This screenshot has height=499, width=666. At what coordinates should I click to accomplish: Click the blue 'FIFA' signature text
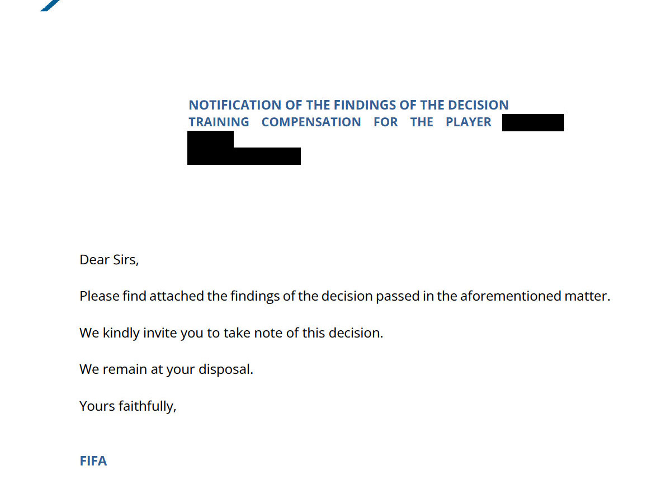click(x=93, y=461)
